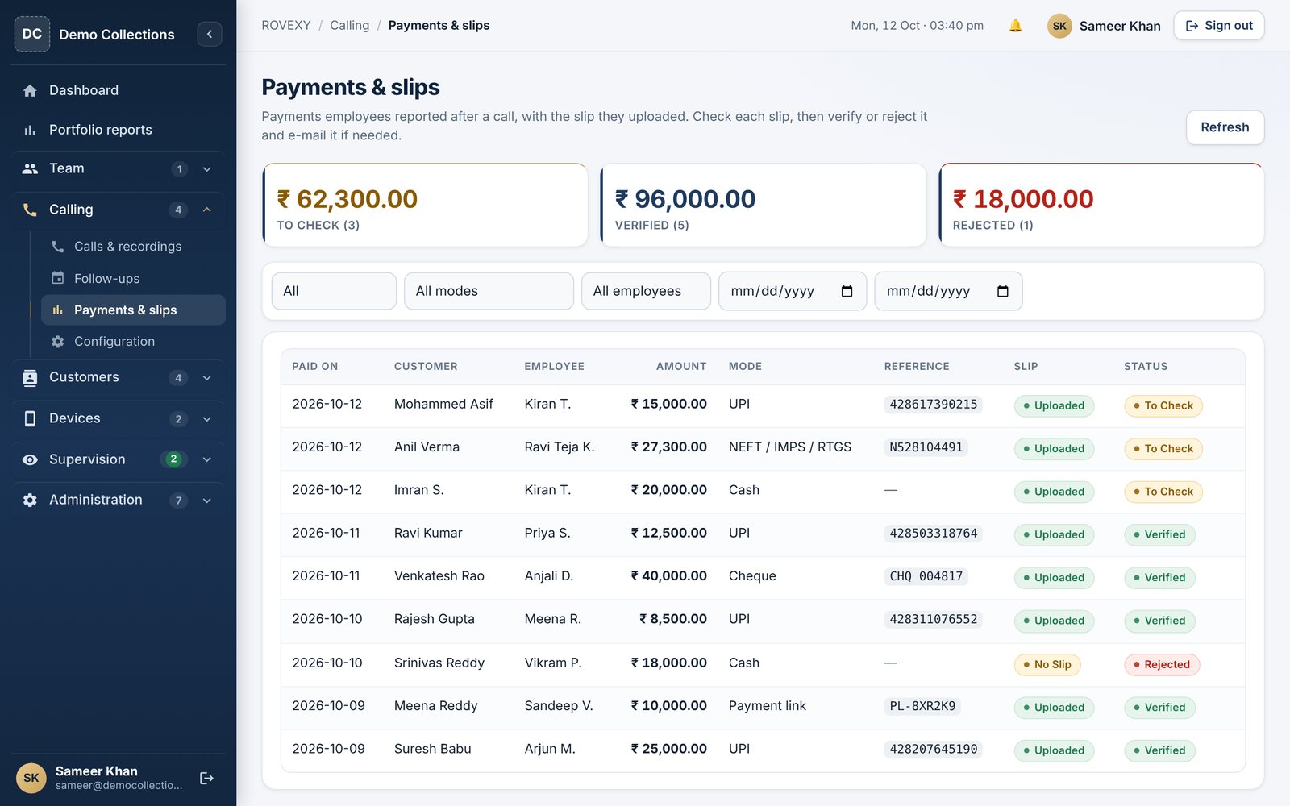Click the DC logo badge
Viewport: 1290px width, 806px height.
[32, 34]
